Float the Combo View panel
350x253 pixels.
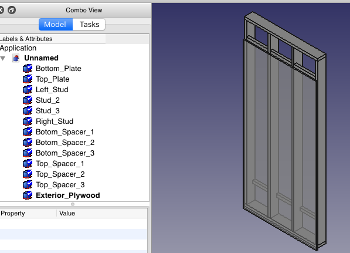[x=12, y=10]
